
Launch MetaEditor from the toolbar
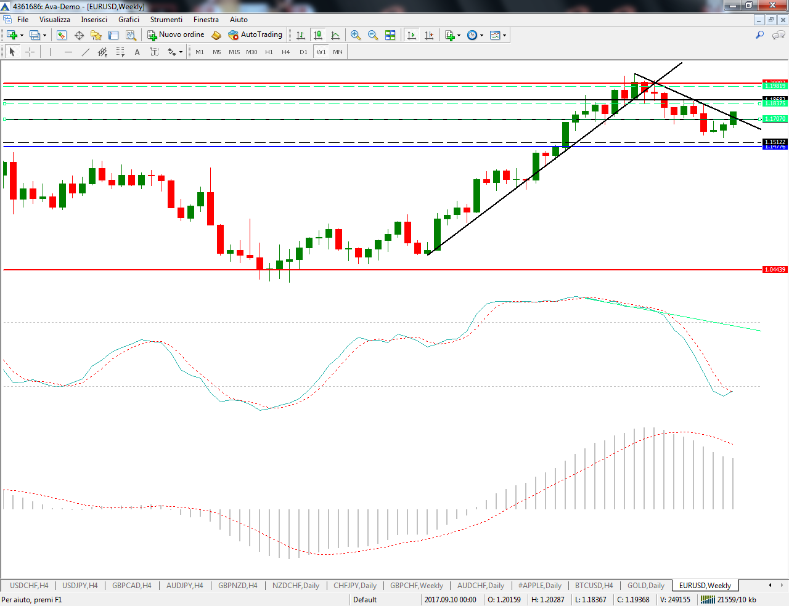pos(216,35)
